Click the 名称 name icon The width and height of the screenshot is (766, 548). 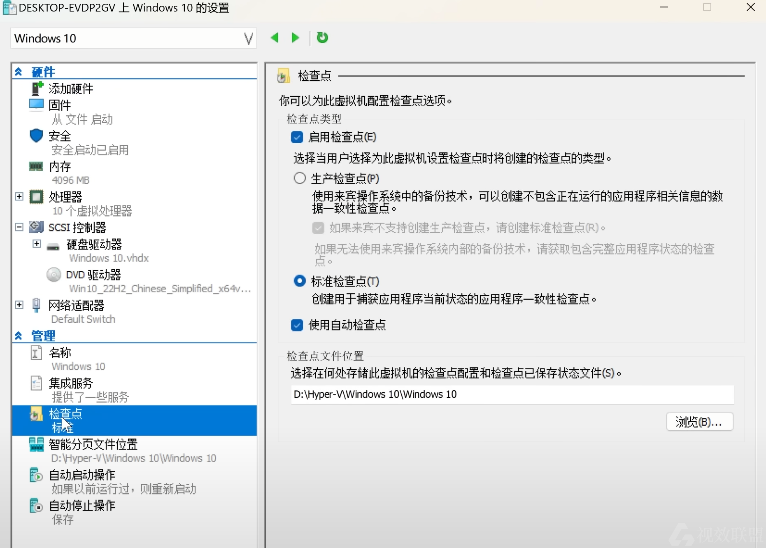(x=36, y=352)
